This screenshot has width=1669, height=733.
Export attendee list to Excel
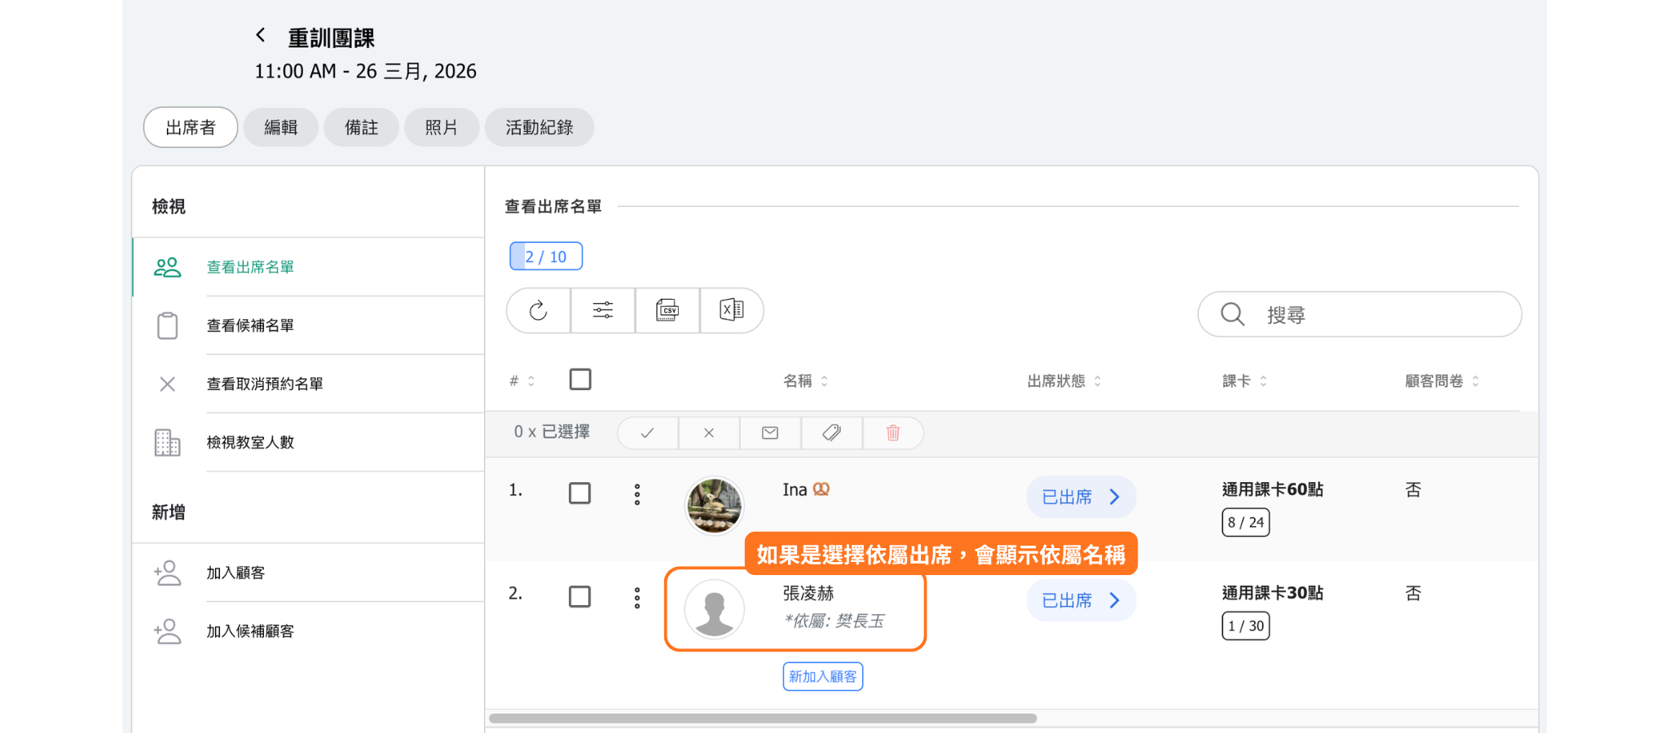coord(731,310)
